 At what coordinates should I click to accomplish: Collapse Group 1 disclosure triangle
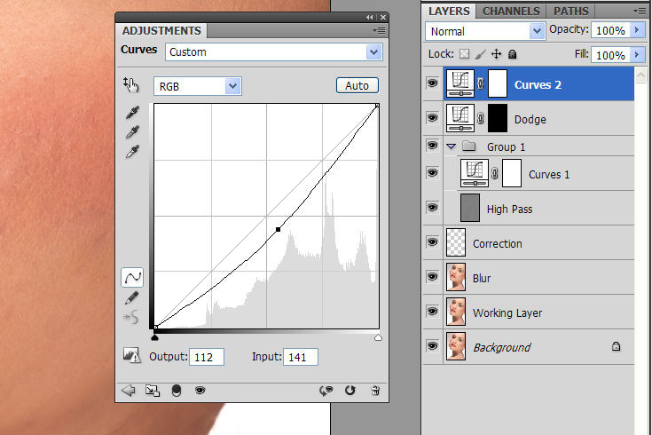452,146
